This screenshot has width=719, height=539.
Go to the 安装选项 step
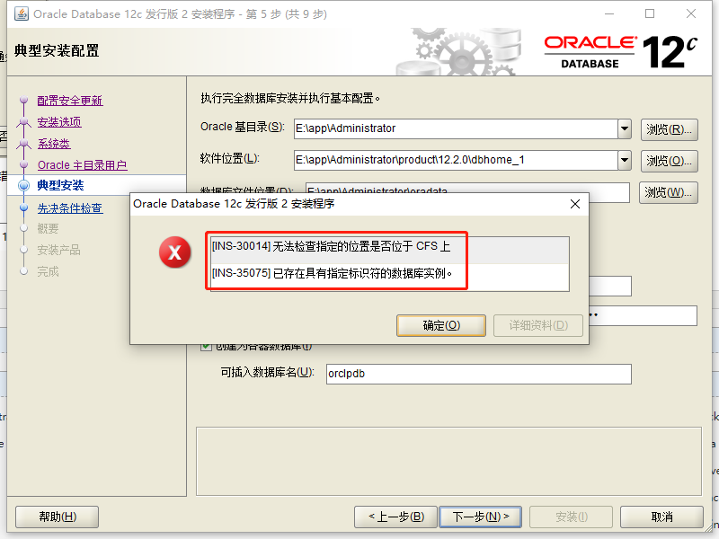59,122
